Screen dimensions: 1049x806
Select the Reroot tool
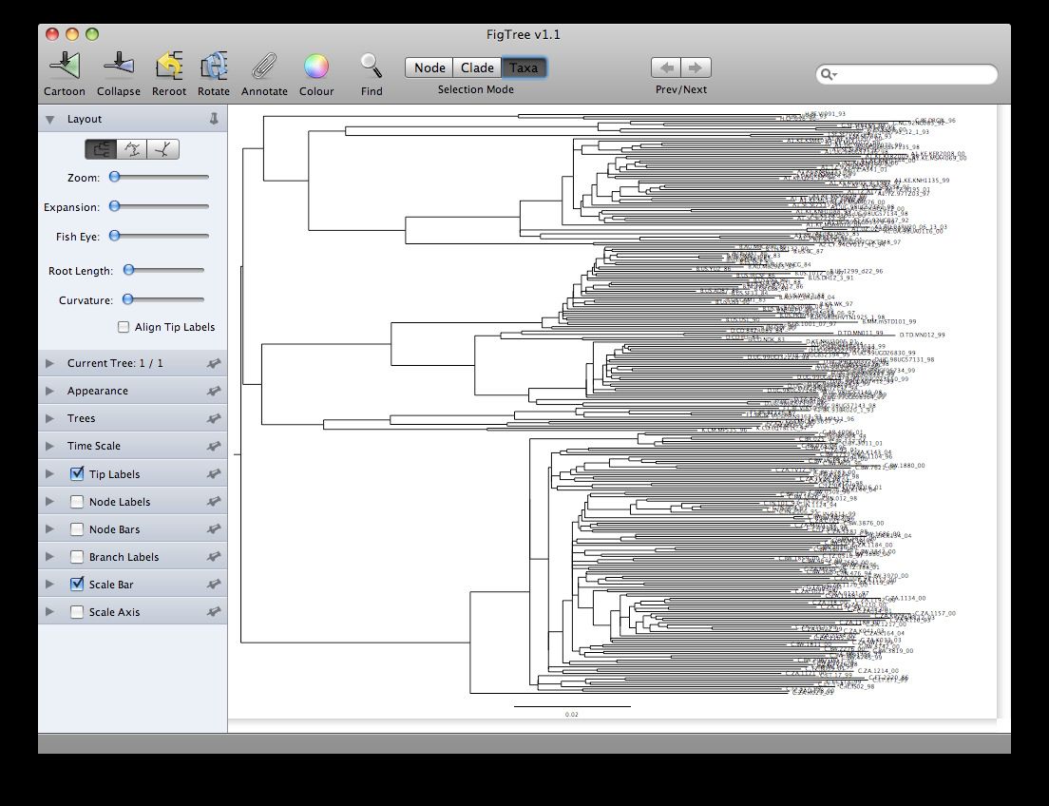[168, 64]
